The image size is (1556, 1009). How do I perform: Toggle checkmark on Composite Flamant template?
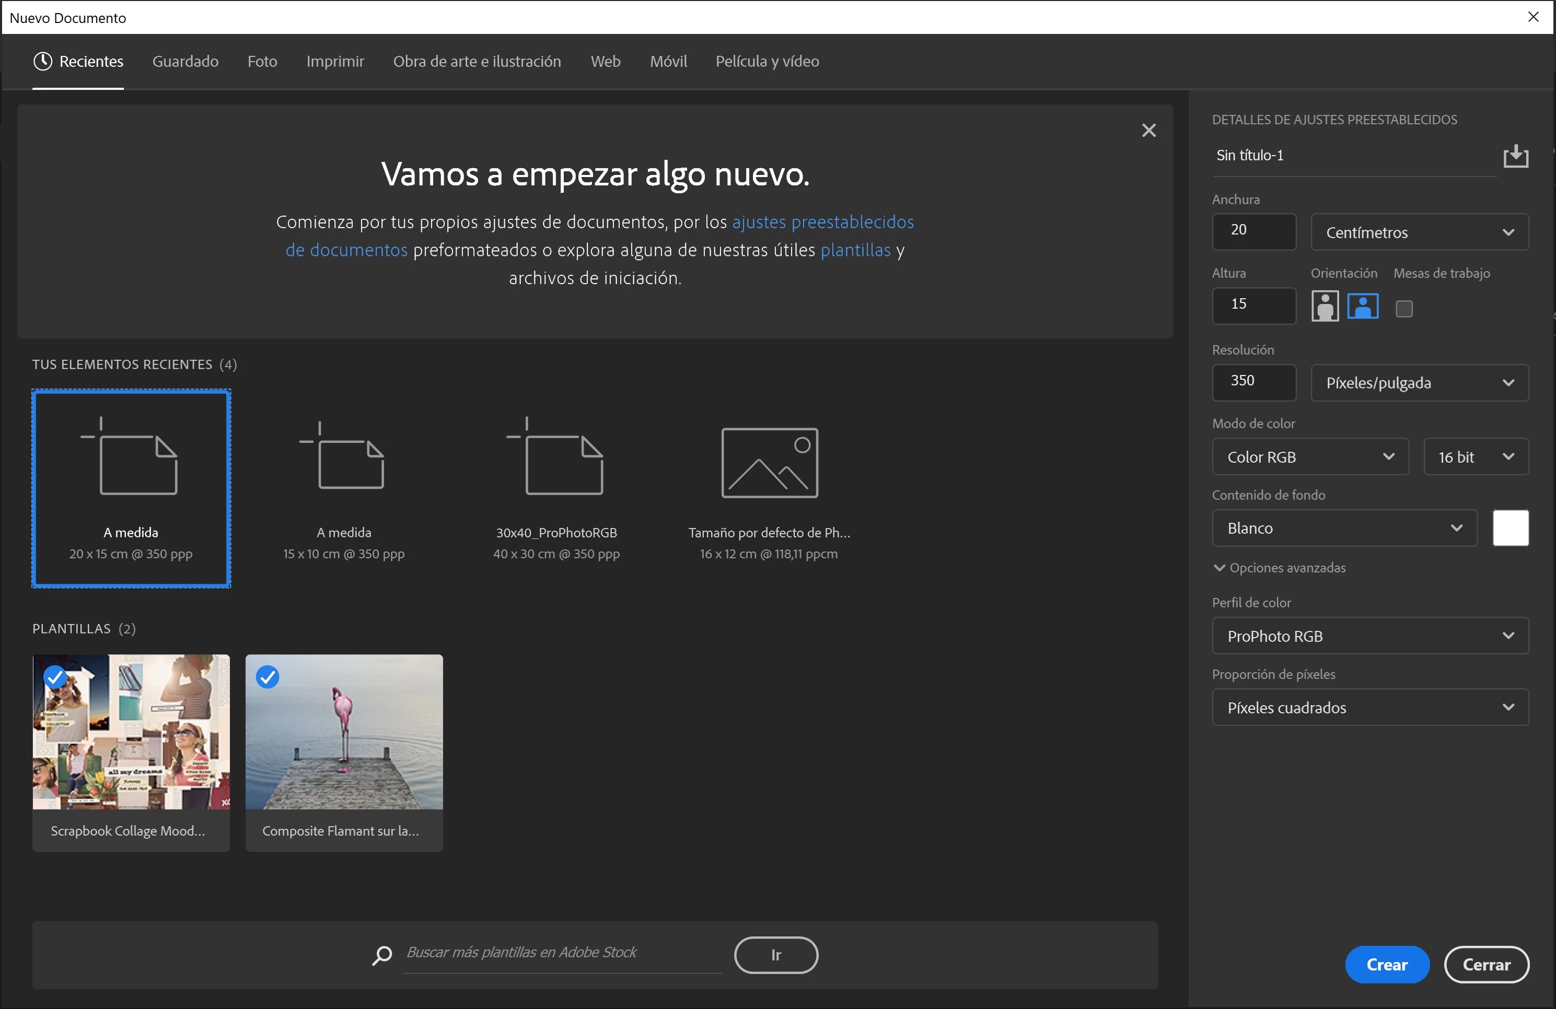pyautogui.click(x=268, y=677)
